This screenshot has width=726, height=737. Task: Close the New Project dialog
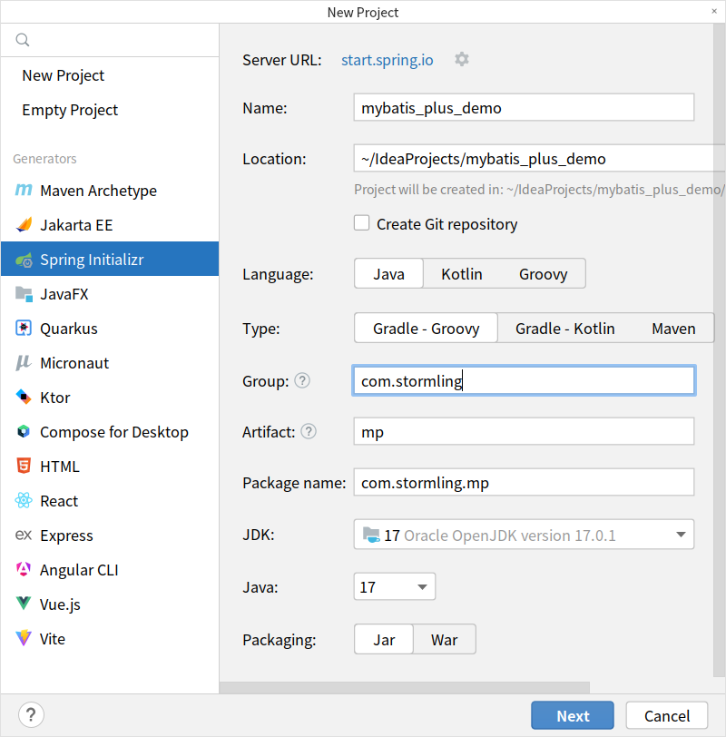tap(714, 11)
